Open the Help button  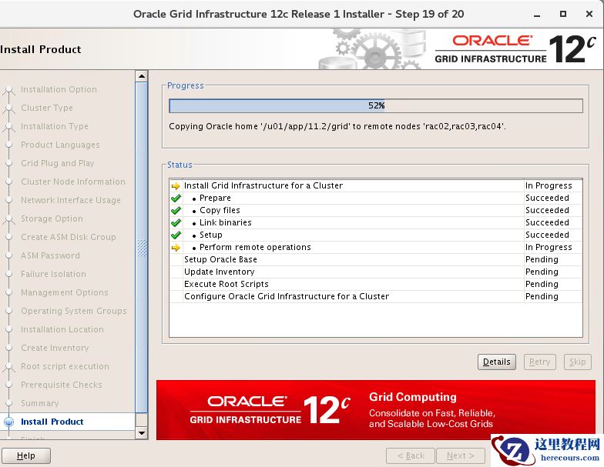[x=26, y=455]
